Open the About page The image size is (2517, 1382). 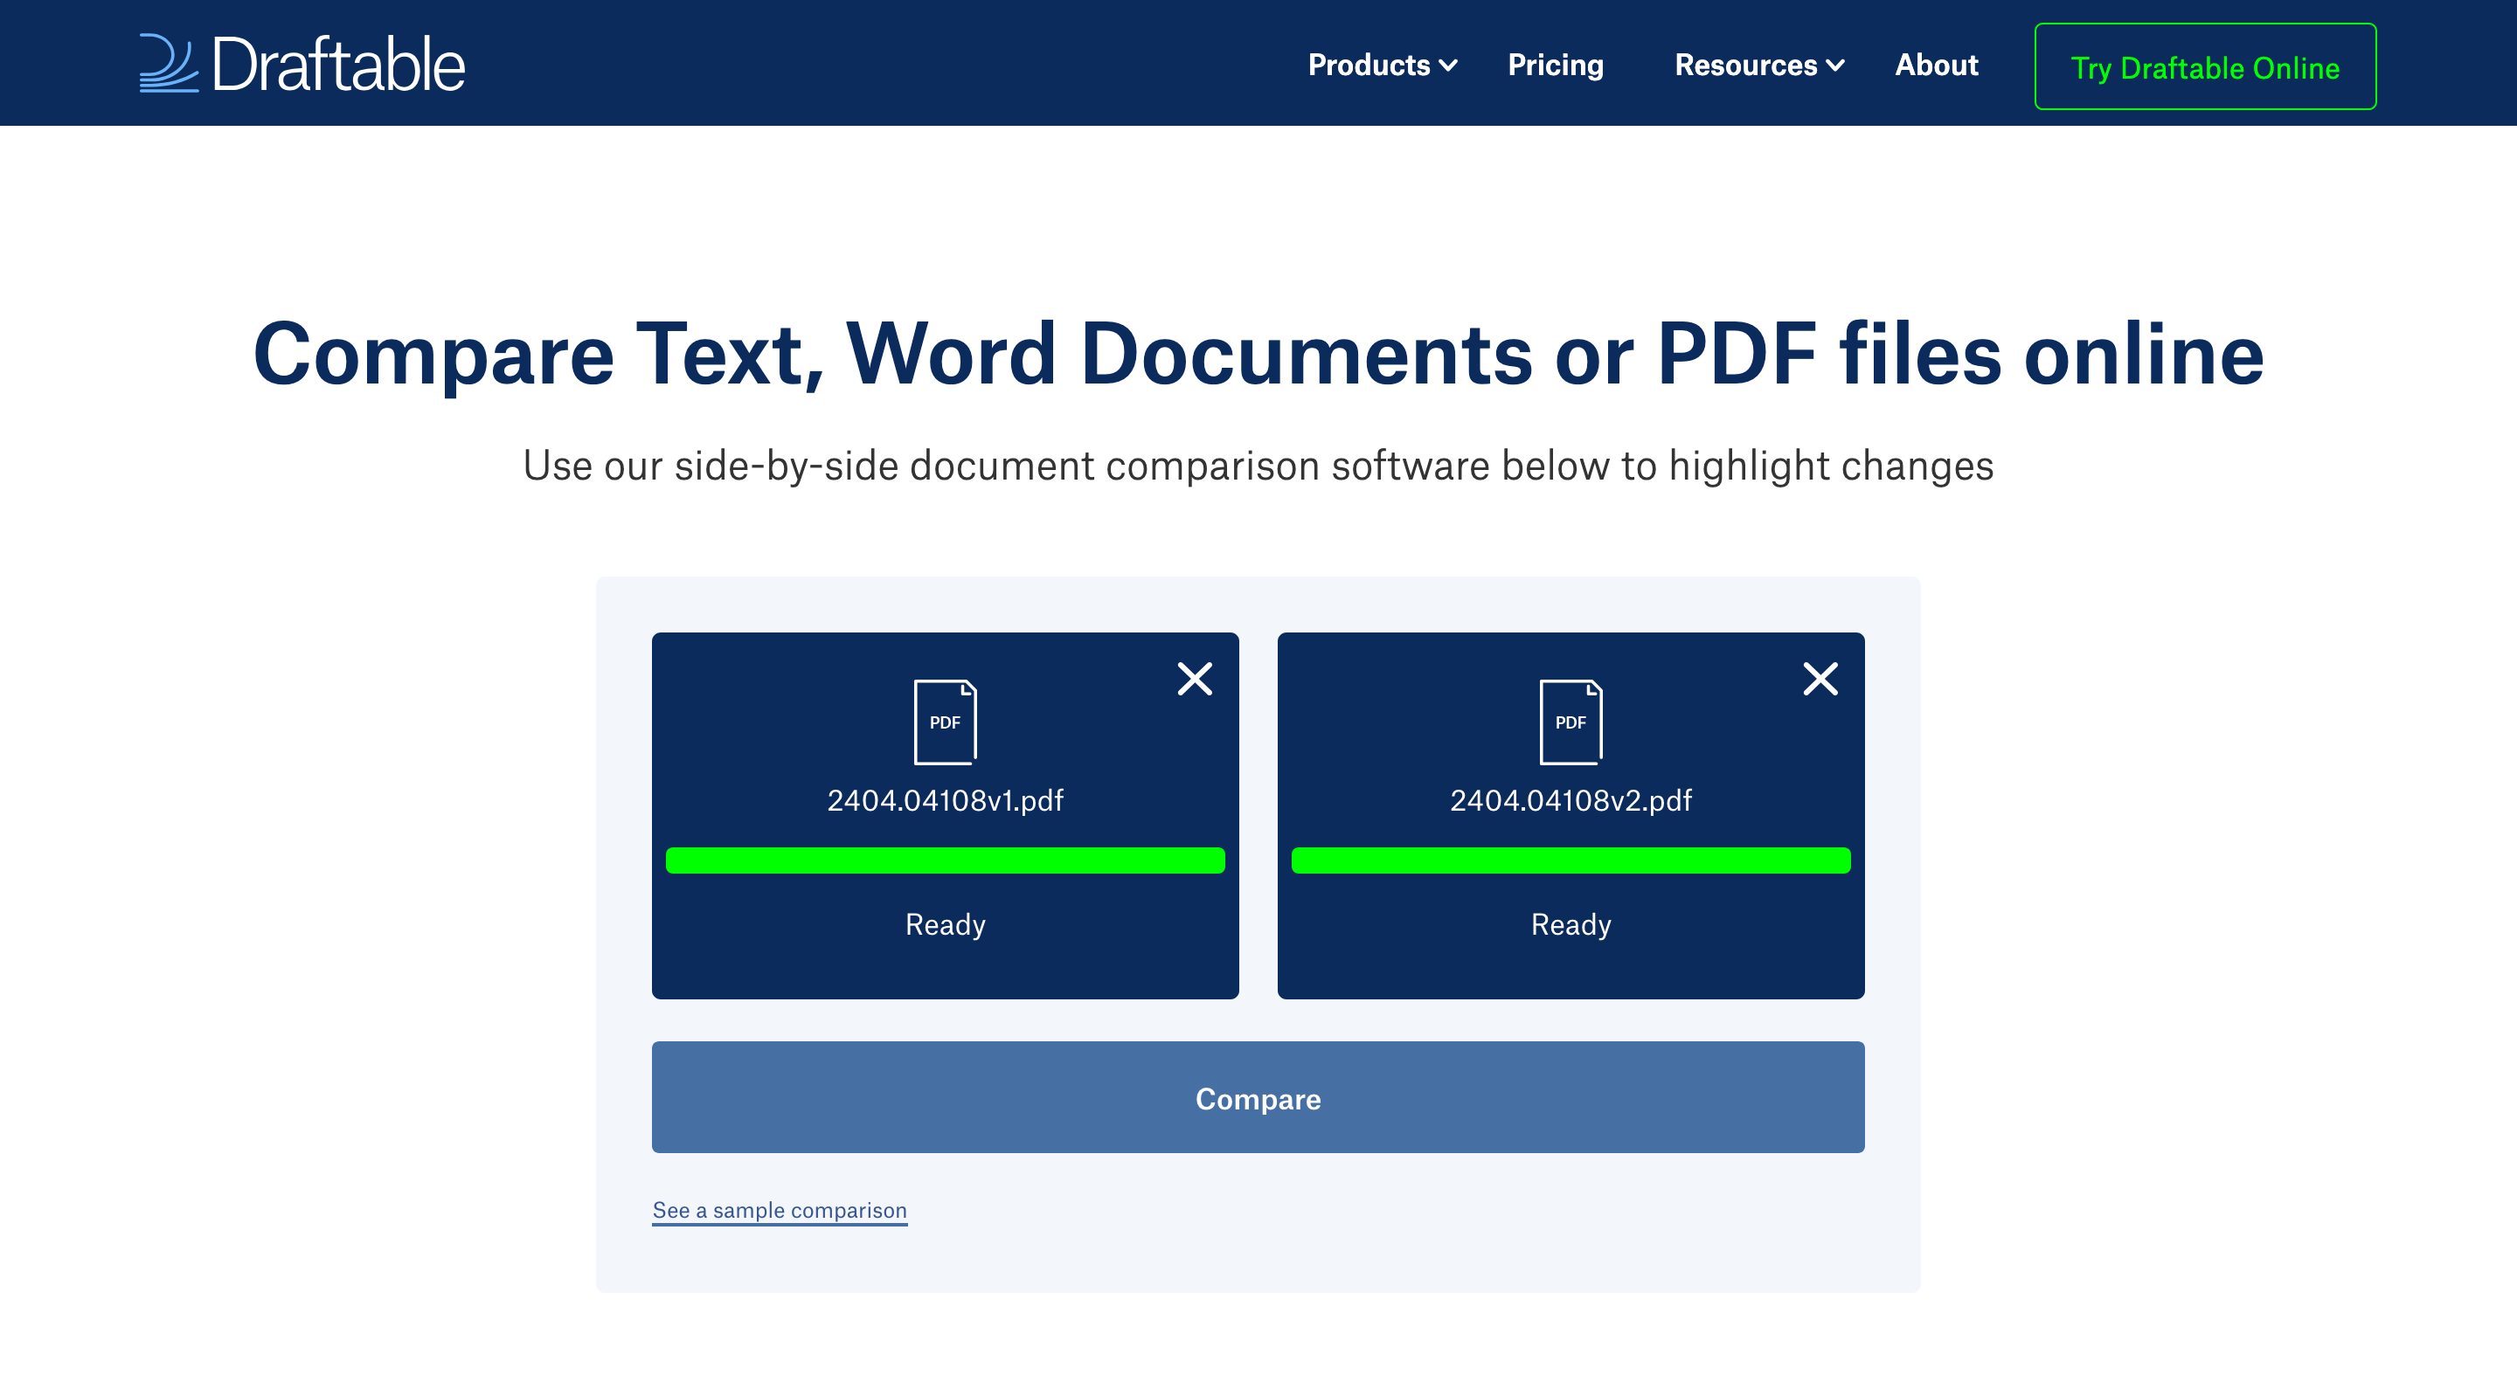1936,66
